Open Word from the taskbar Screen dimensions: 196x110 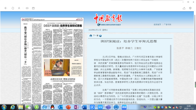pyautogui.click(x=84, y=107)
